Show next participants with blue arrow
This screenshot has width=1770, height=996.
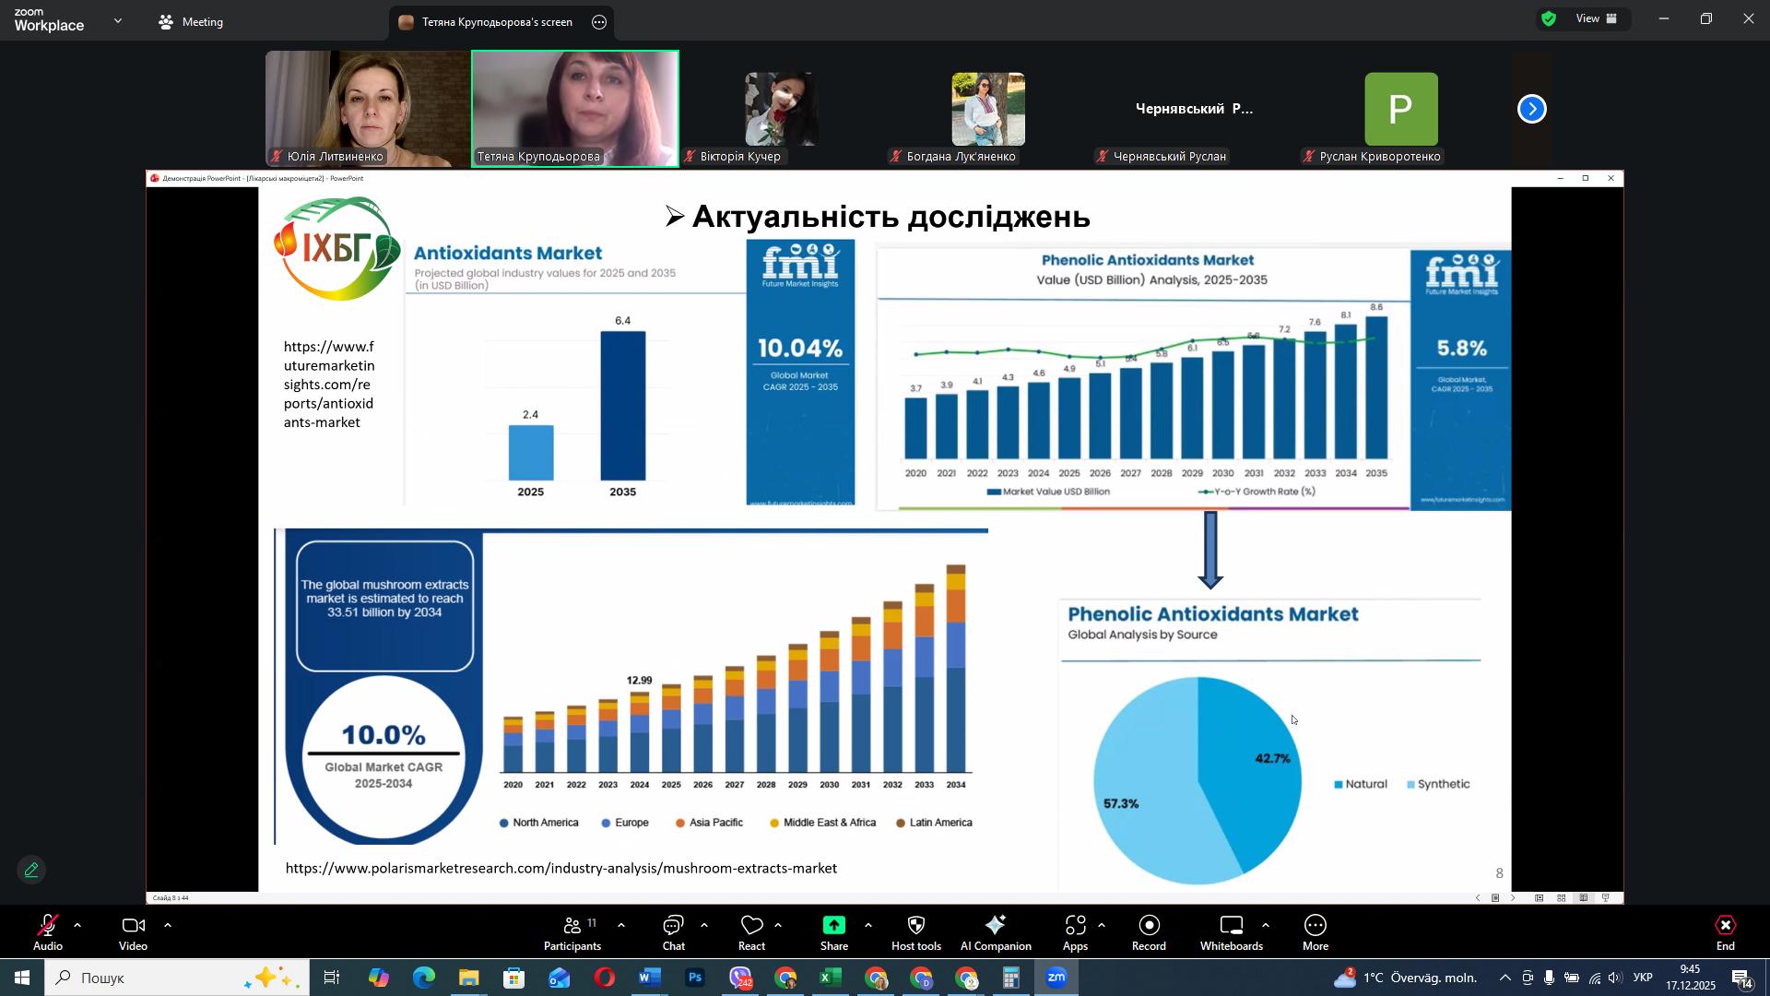(x=1532, y=109)
